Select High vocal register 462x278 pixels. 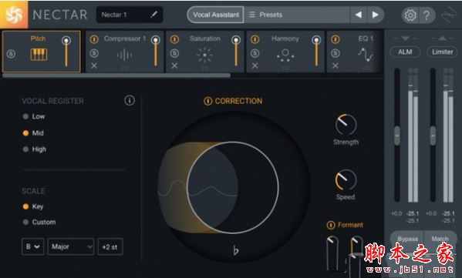[26, 149]
